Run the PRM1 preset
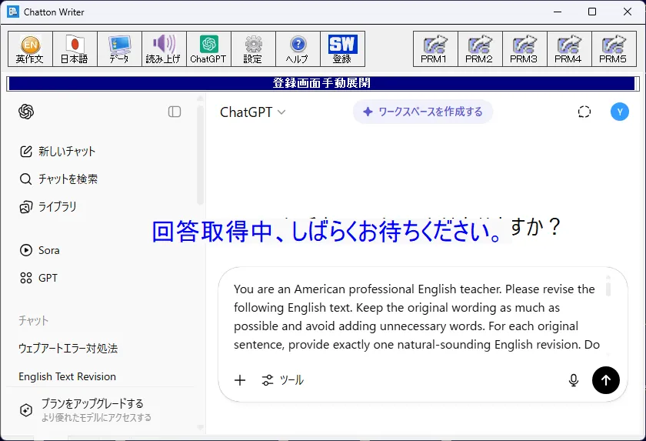Image resolution: width=646 pixels, height=441 pixels. tap(435, 48)
